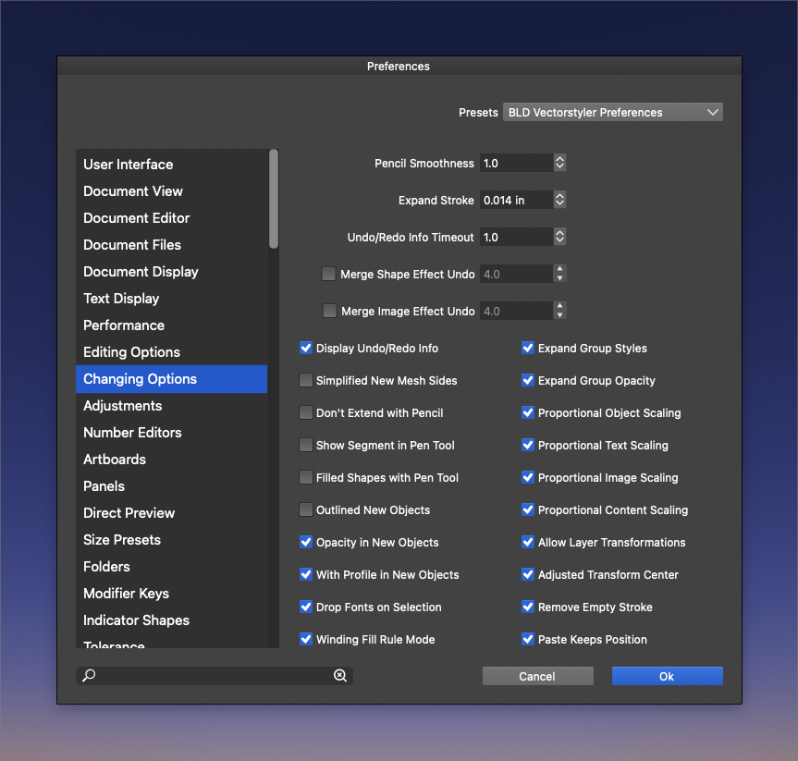Enable Merge Image Effect Undo checkbox

(x=329, y=311)
